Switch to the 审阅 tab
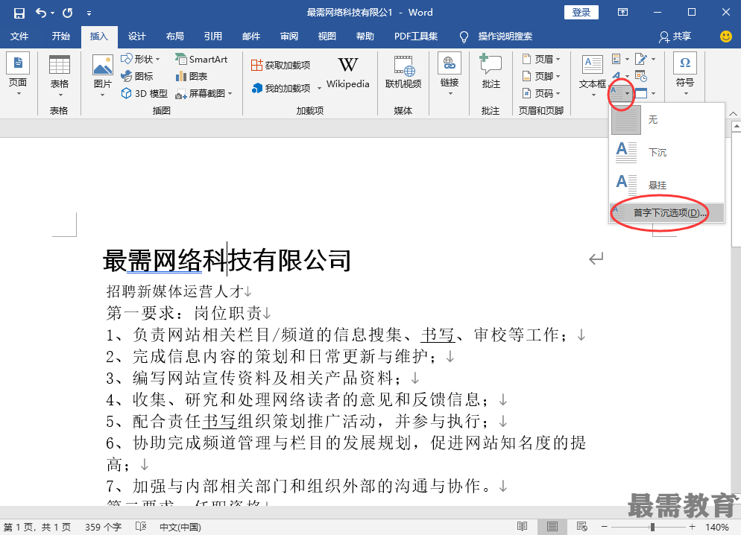The width and height of the screenshot is (741, 535). click(x=288, y=37)
